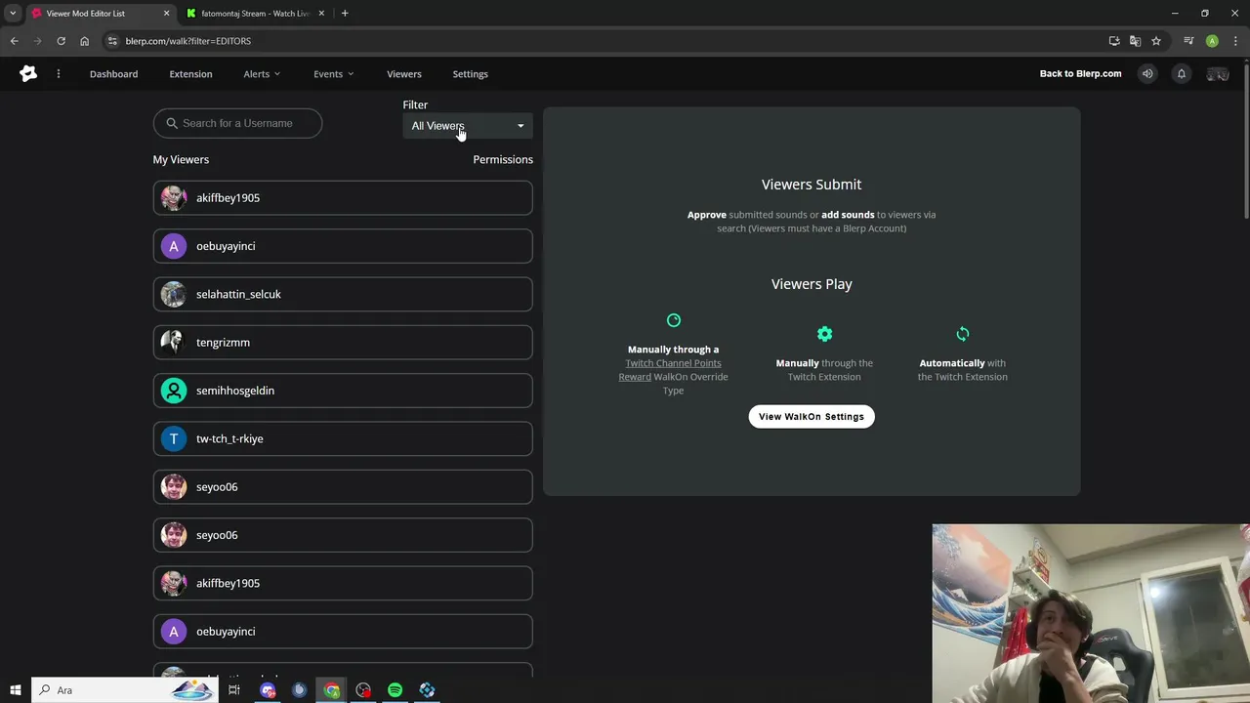The image size is (1250, 703).
Task: Click the Search for a Username field
Action: [x=237, y=123]
